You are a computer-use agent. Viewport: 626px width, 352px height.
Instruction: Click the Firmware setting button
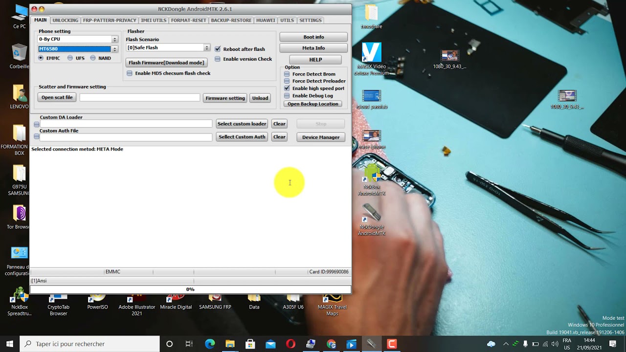(225, 98)
